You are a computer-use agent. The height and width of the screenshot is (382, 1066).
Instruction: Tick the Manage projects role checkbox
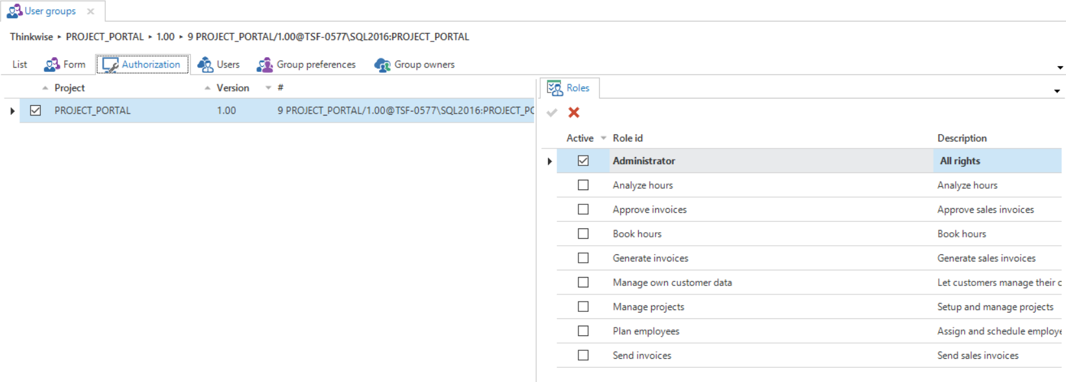[583, 307]
